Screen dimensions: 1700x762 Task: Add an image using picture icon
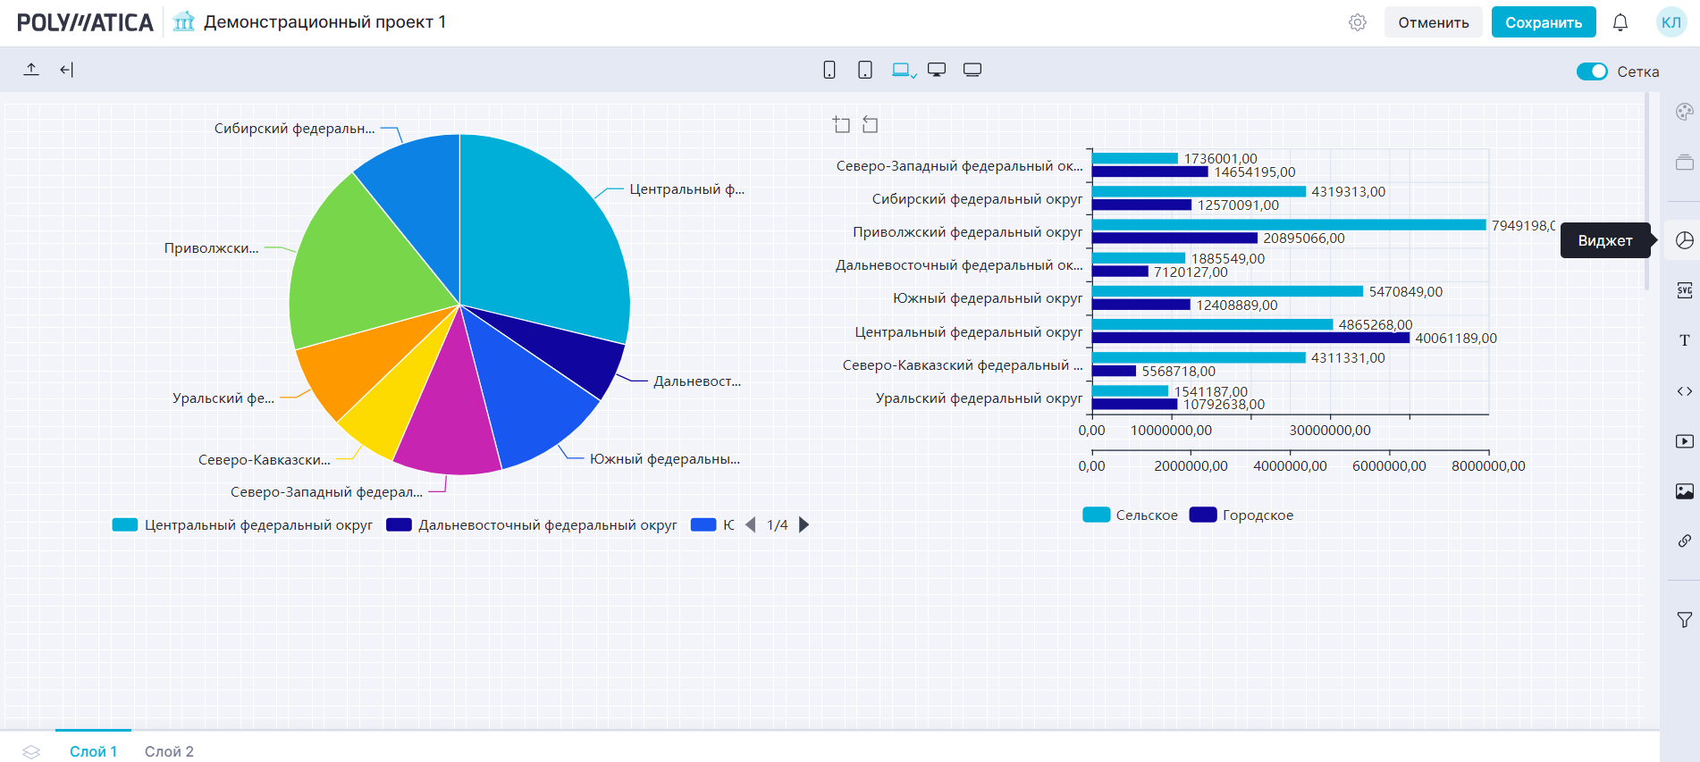coord(1684,491)
